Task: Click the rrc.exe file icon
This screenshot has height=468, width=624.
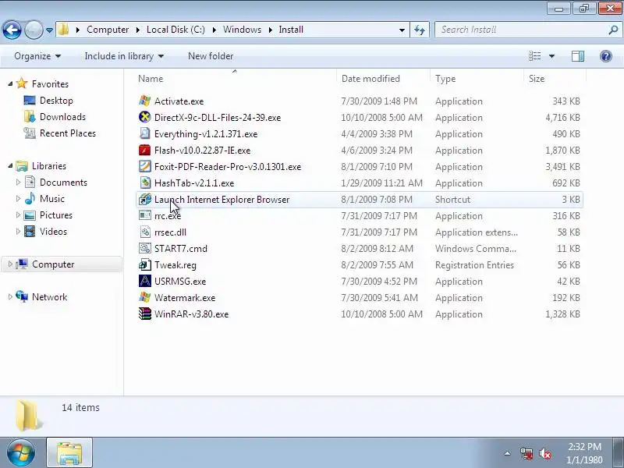Action: click(x=145, y=215)
